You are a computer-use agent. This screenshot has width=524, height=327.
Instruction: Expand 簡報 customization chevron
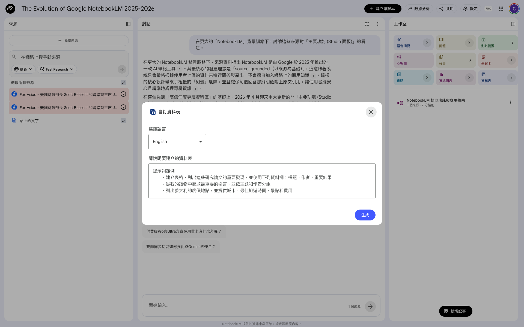469,43
